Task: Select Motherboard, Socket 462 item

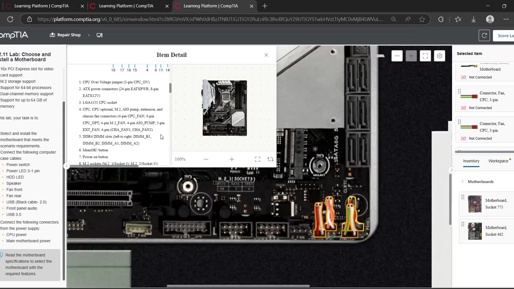Action: coord(487,231)
